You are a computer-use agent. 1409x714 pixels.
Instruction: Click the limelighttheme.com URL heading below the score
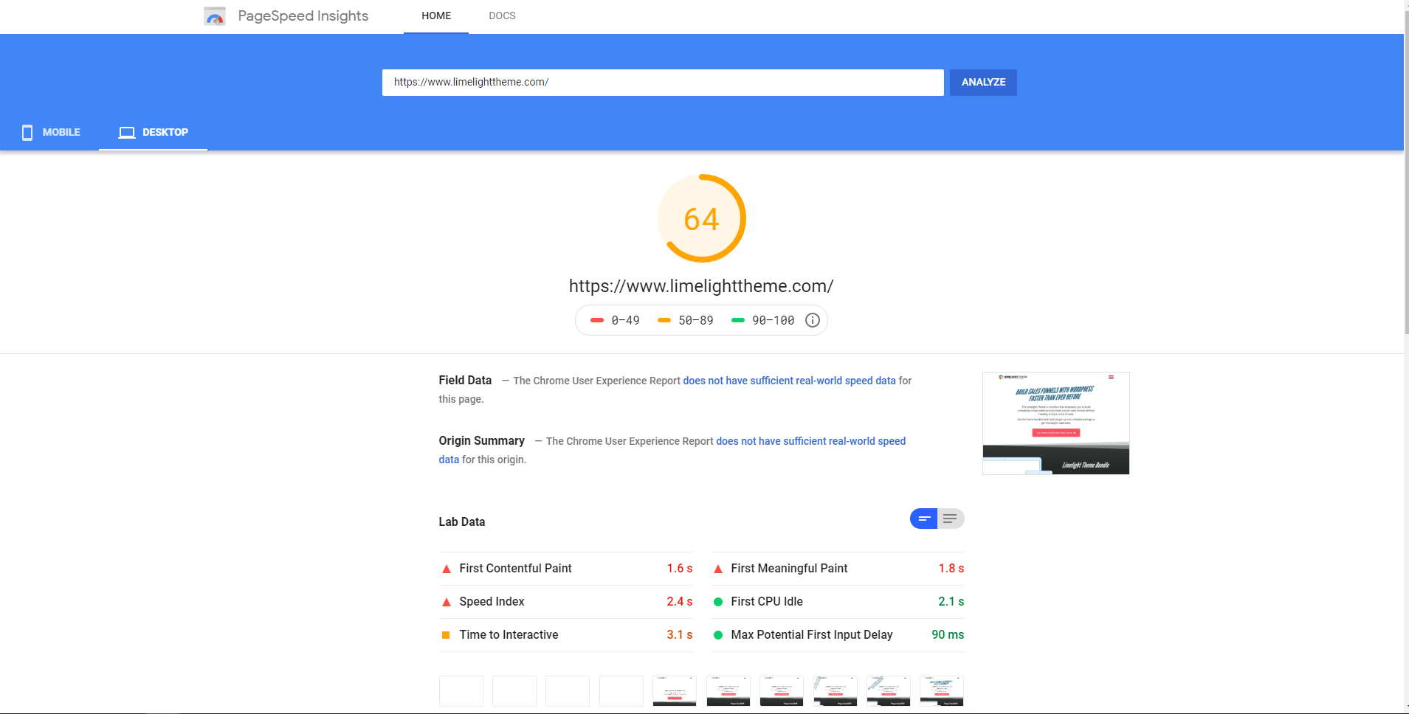pos(701,286)
